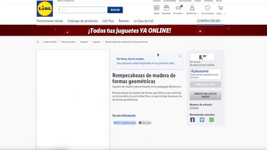
Task: Open the Compra Online breadcrumb
Action: 50,42
